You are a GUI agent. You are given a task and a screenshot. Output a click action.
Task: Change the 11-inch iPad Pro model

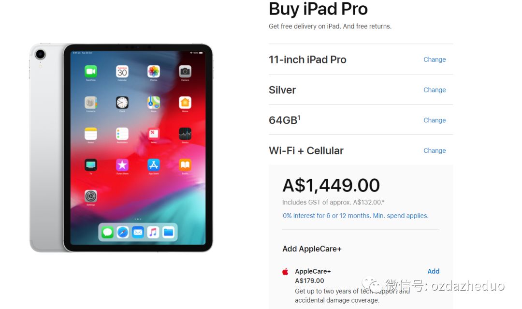[435, 59]
